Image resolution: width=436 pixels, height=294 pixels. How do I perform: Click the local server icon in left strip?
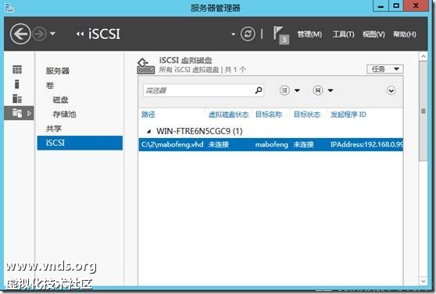tap(17, 84)
